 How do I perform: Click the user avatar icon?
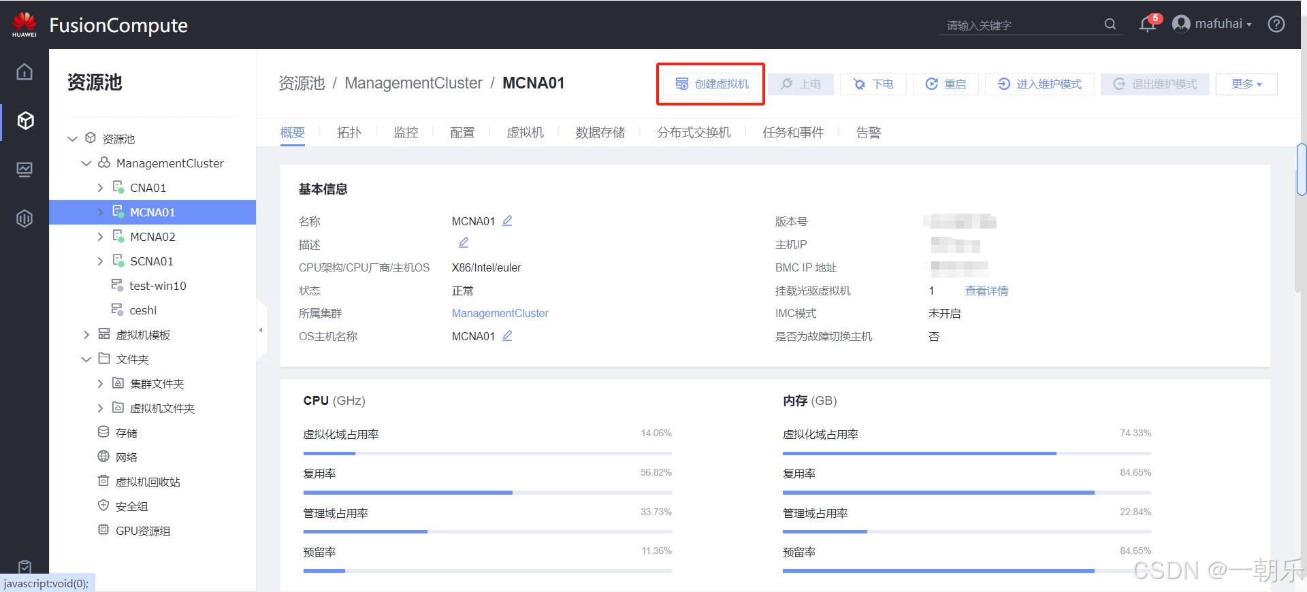tap(1181, 24)
